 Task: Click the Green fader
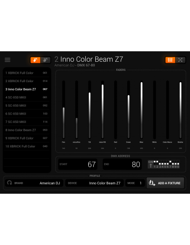(129, 110)
